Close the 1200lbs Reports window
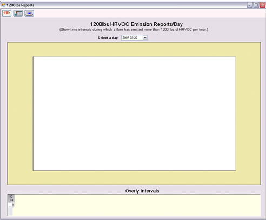Image resolution: width=266 pixels, height=220 pixels. pos(262,5)
